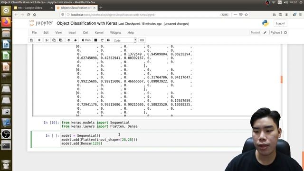
Task: Open the page actions three-dot menu
Action: point(236,15)
